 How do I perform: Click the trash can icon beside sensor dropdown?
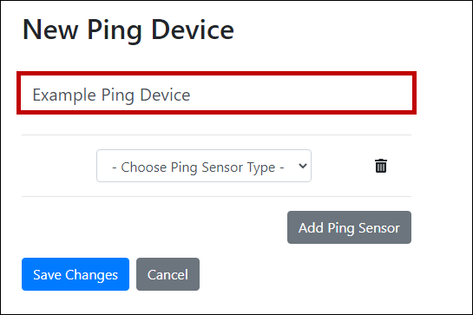[381, 166]
